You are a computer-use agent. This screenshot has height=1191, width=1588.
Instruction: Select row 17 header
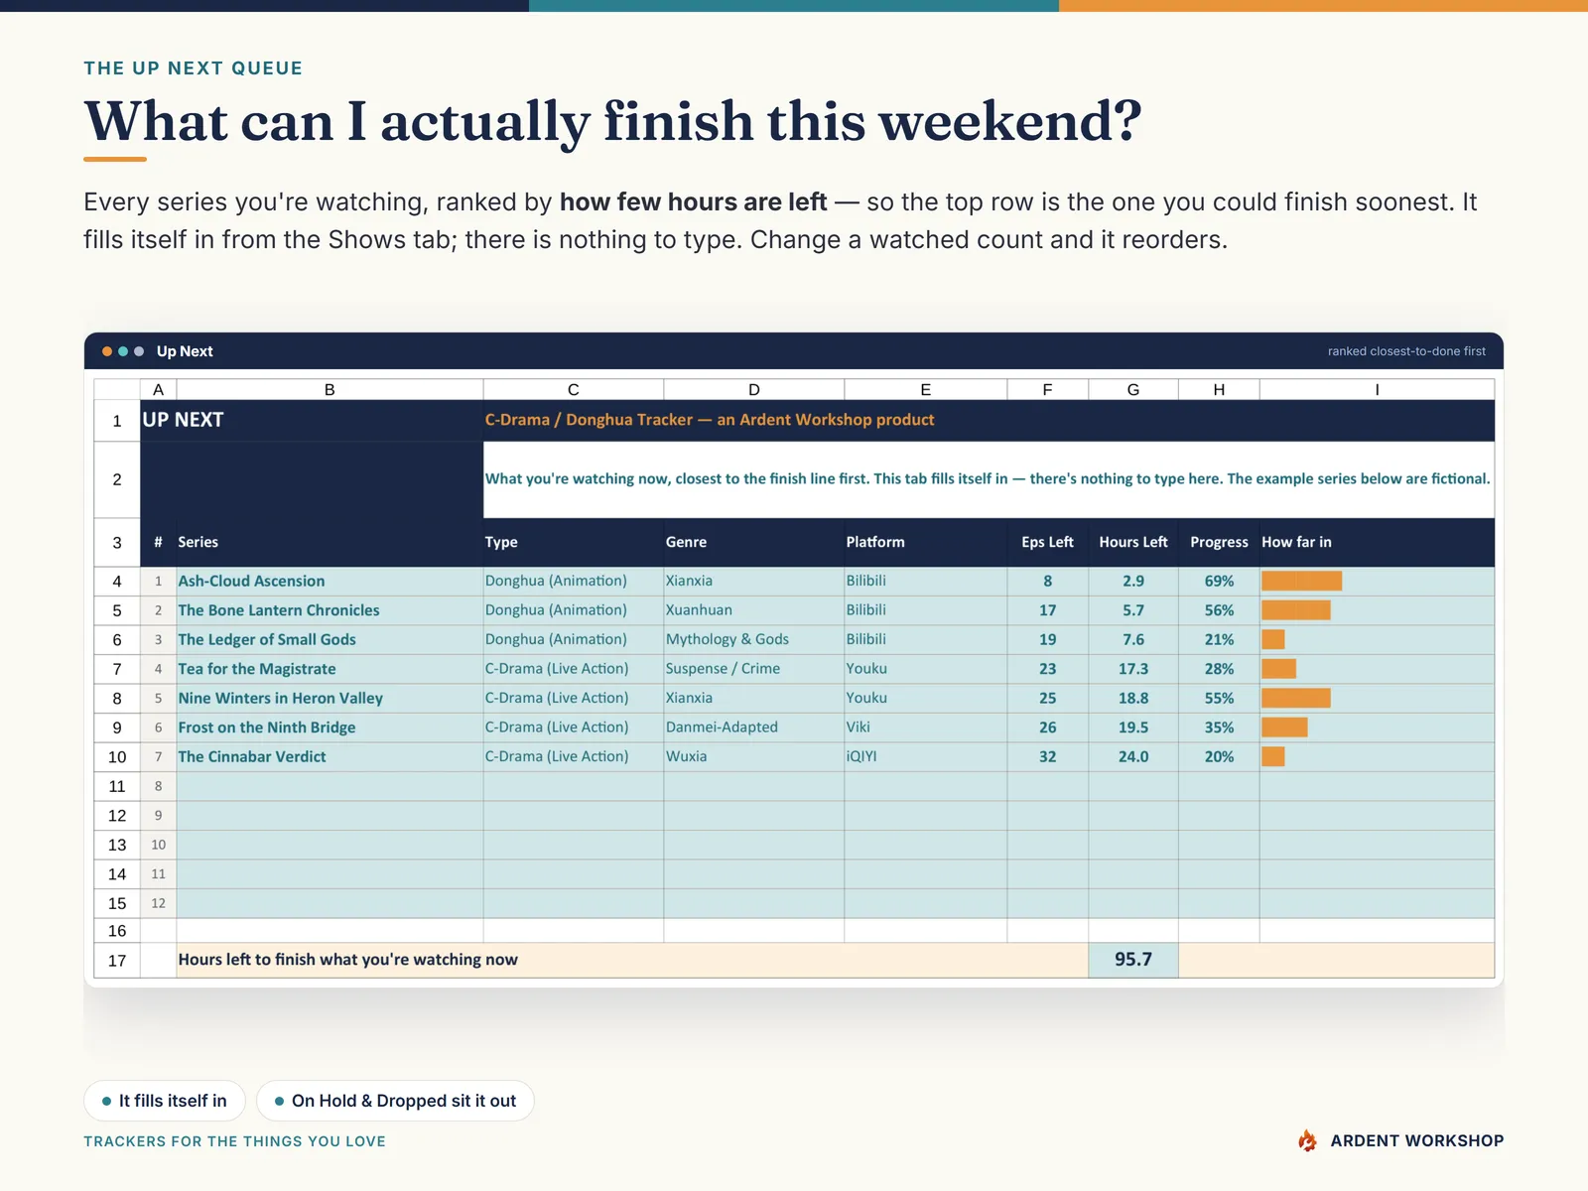click(x=117, y=960)
